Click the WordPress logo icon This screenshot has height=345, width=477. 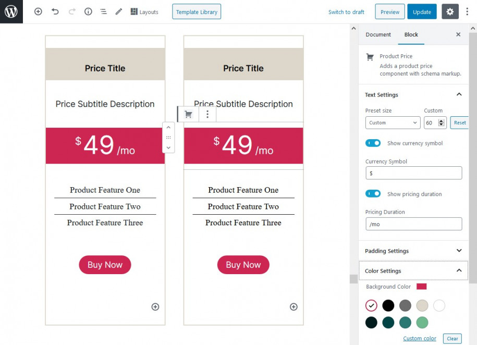click(11, 11)
